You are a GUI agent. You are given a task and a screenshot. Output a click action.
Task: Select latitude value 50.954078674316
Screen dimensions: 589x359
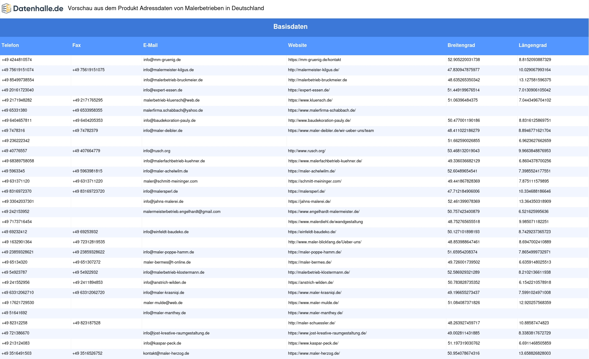pyautogui.click(x=464, y=353)
